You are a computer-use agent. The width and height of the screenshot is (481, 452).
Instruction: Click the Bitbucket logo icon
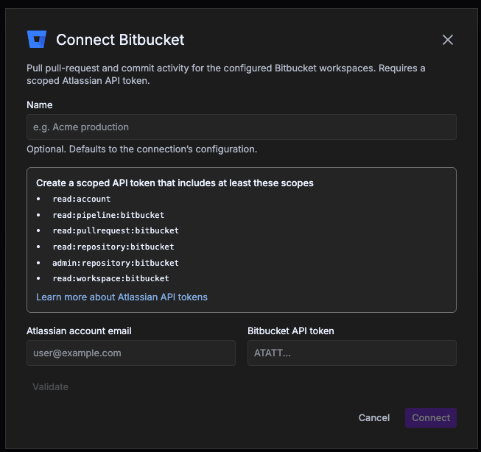click(x=37, y=39)
